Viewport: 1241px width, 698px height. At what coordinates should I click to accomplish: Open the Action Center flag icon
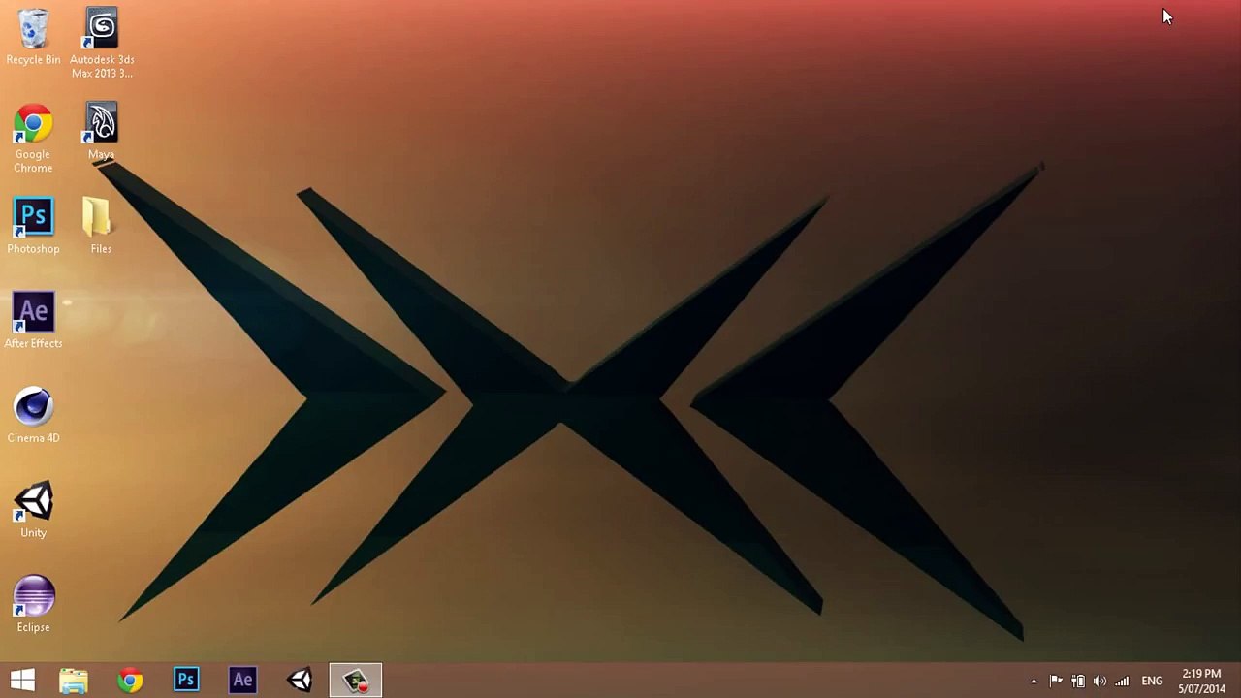click(x=1056, y=682)
